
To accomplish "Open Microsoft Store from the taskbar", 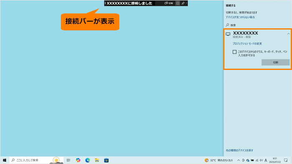I will (106, 160).
